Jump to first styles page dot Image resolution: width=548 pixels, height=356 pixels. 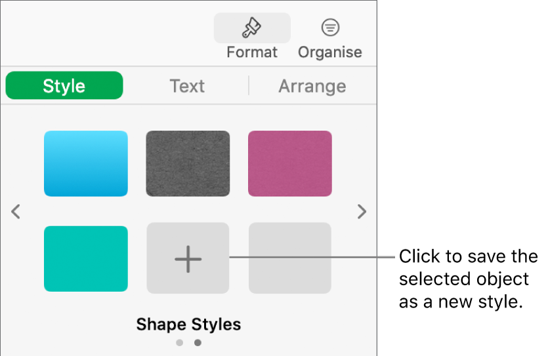coord(180,342)
